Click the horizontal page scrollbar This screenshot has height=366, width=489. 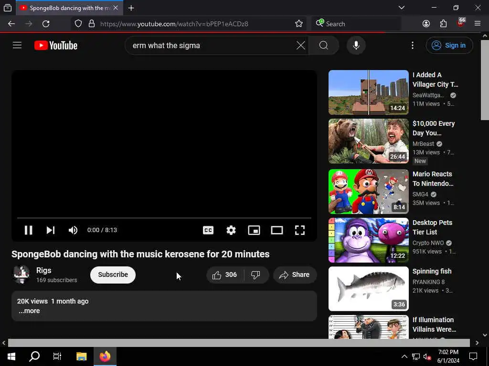239,343
